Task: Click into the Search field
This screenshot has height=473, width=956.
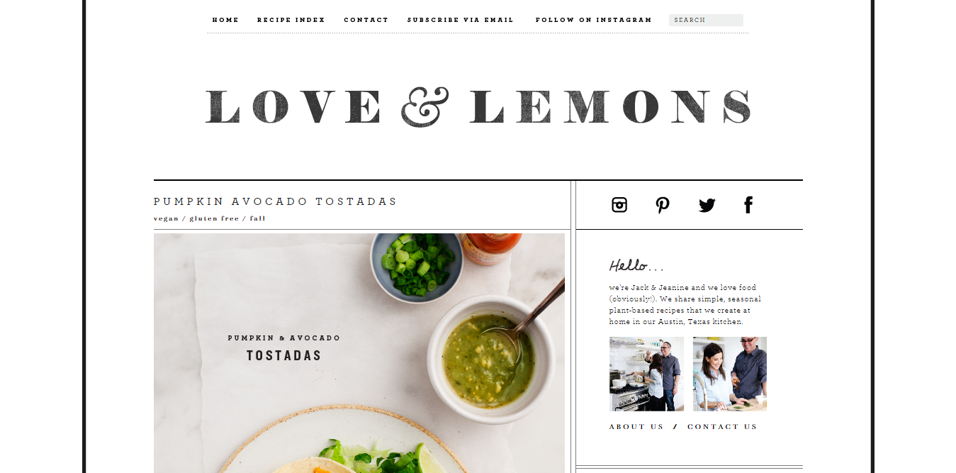Action: click(x=706, y=20)
